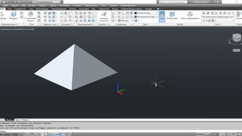
Task: Open the Help question mark icon
Action: (218, 2)
